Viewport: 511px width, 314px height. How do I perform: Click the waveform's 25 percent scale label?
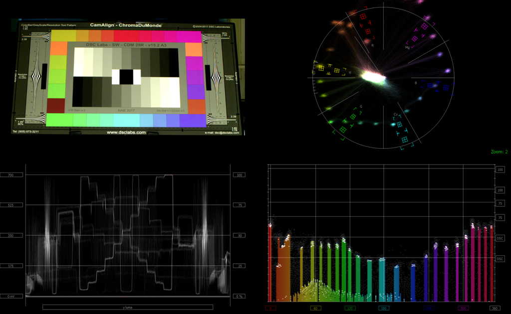(x=240, y=266)
